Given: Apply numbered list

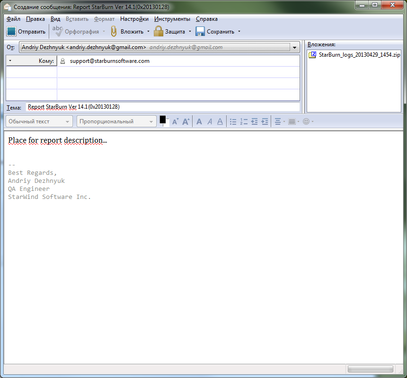Looking at the screenshot, I should click(244, 121).
